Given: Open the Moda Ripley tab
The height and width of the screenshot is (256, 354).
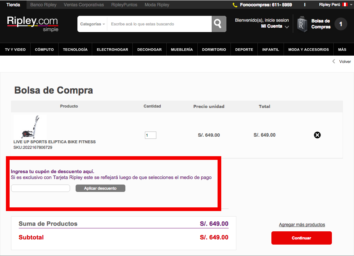Looking at the screenshot, I should tap(157, 5).
